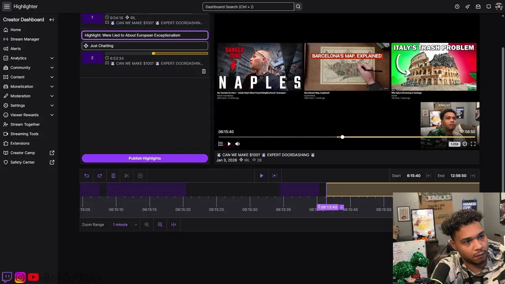Click the End time value 12:56:50
The width and height of the screenshot is (505, 284).
click(458, 176)
